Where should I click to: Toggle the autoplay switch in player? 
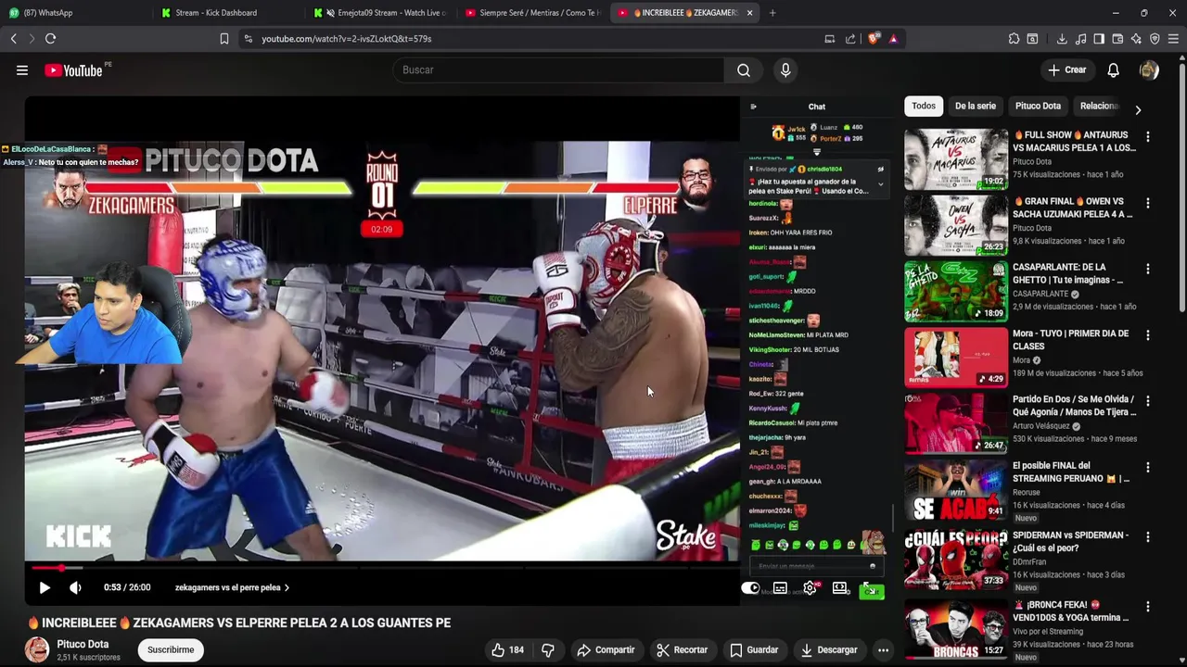pos(750,587)
